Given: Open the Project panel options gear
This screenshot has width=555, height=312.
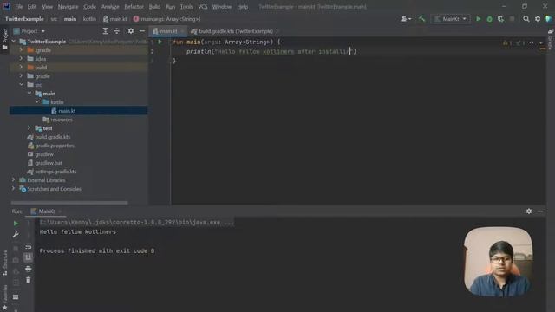Looking at the screenshot, I should pyautogui.click(x=131, y=31).
